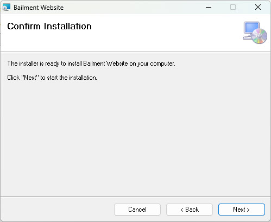
Task: Click the white header banner background
Action: click(163, 34)
